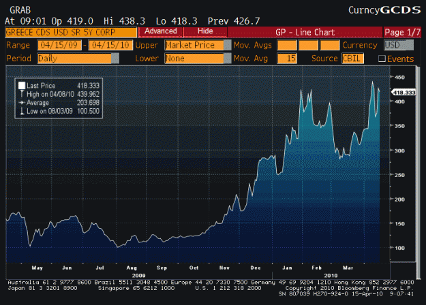Click the 100 price axis label
Screen dimensions: 426x305
click(399, 248)
